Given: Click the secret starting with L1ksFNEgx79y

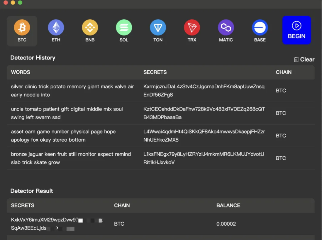Looking at the screenshot, I should point(204,158).
